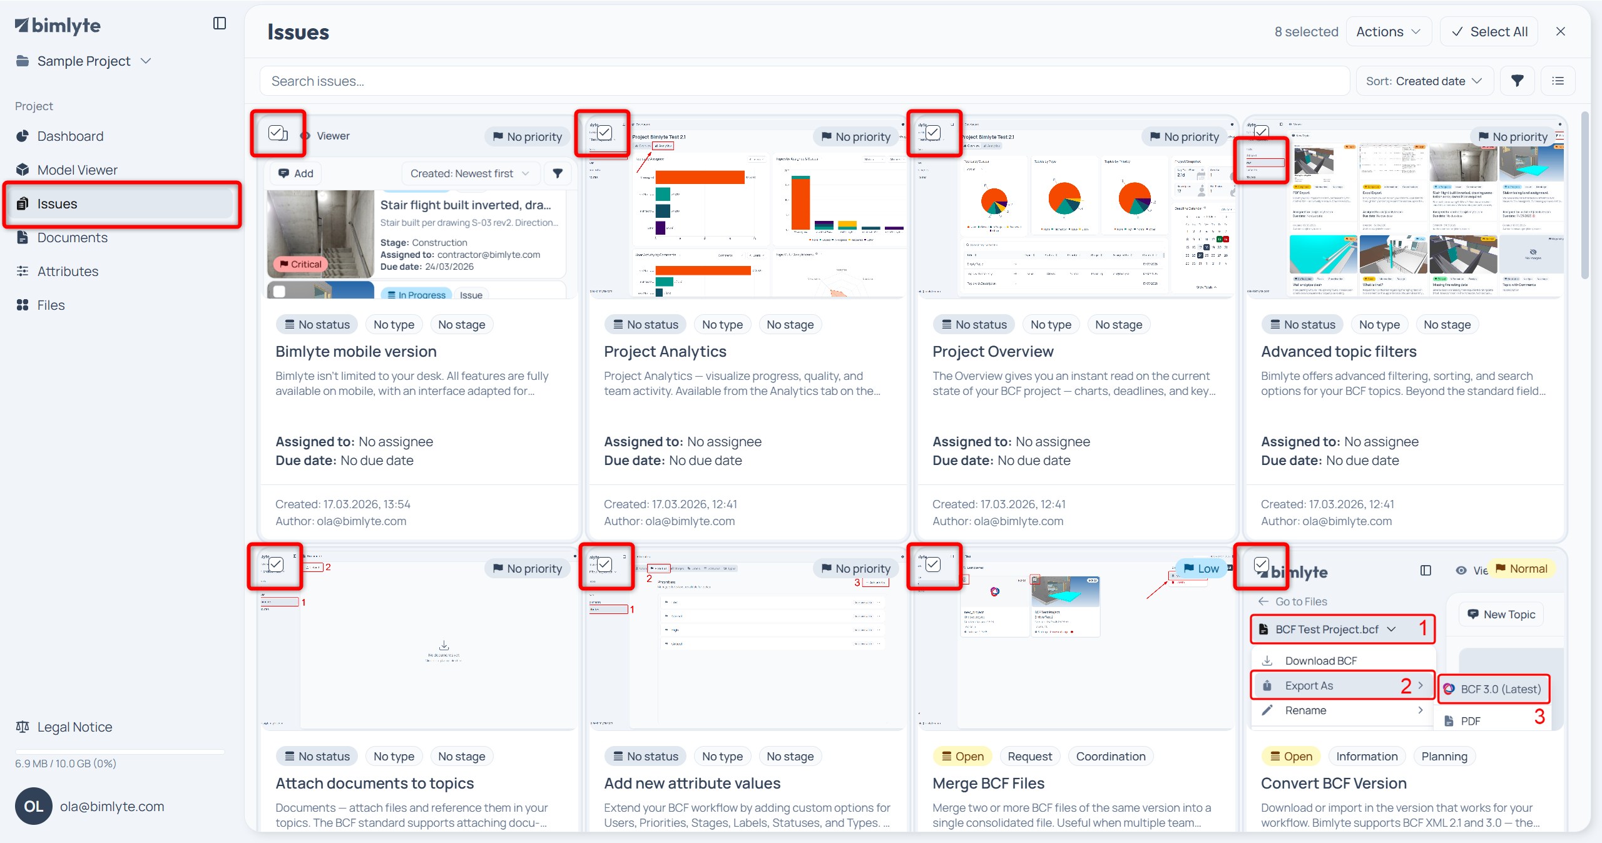Viewport: 1602px width, 843px height.
Task: Uncheck Project Analytics card checkbox
Action: point(605,133)
